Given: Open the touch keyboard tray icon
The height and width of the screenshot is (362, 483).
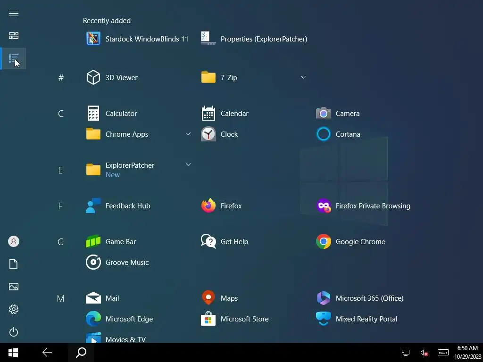Looking at the screenshot, I should pyautogui.click(x=443, y=353).
